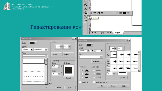Select the Interactive Fill tool in toolbox
The image size is (162, 91).
pos(85,20)
